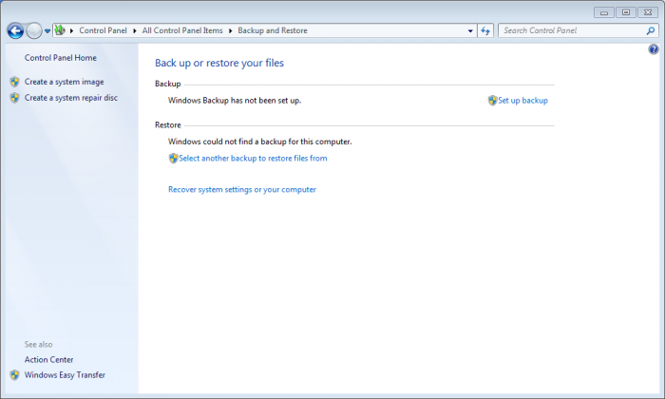Click the Set up backup link
Screen dimensions: 665x399
522,100
